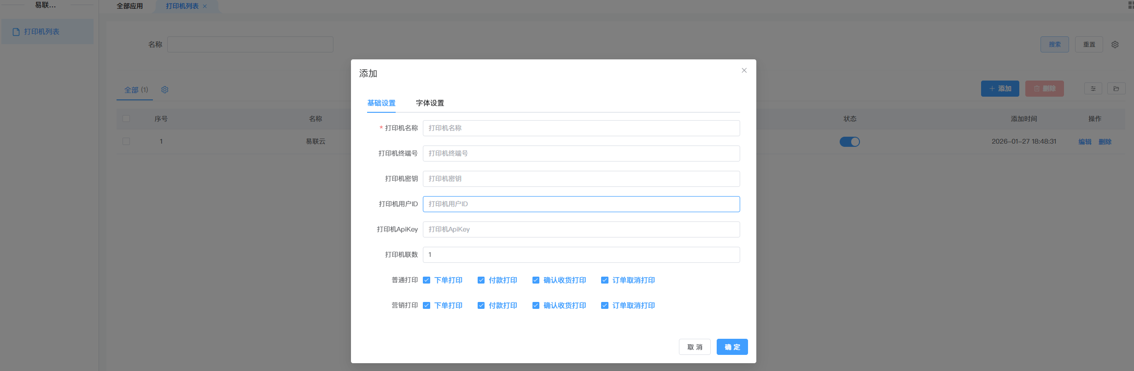Uncheck 确认收货打印 under 普通打印
The height and width of the screenshot is (371, 1134).
tap(536, 280)
